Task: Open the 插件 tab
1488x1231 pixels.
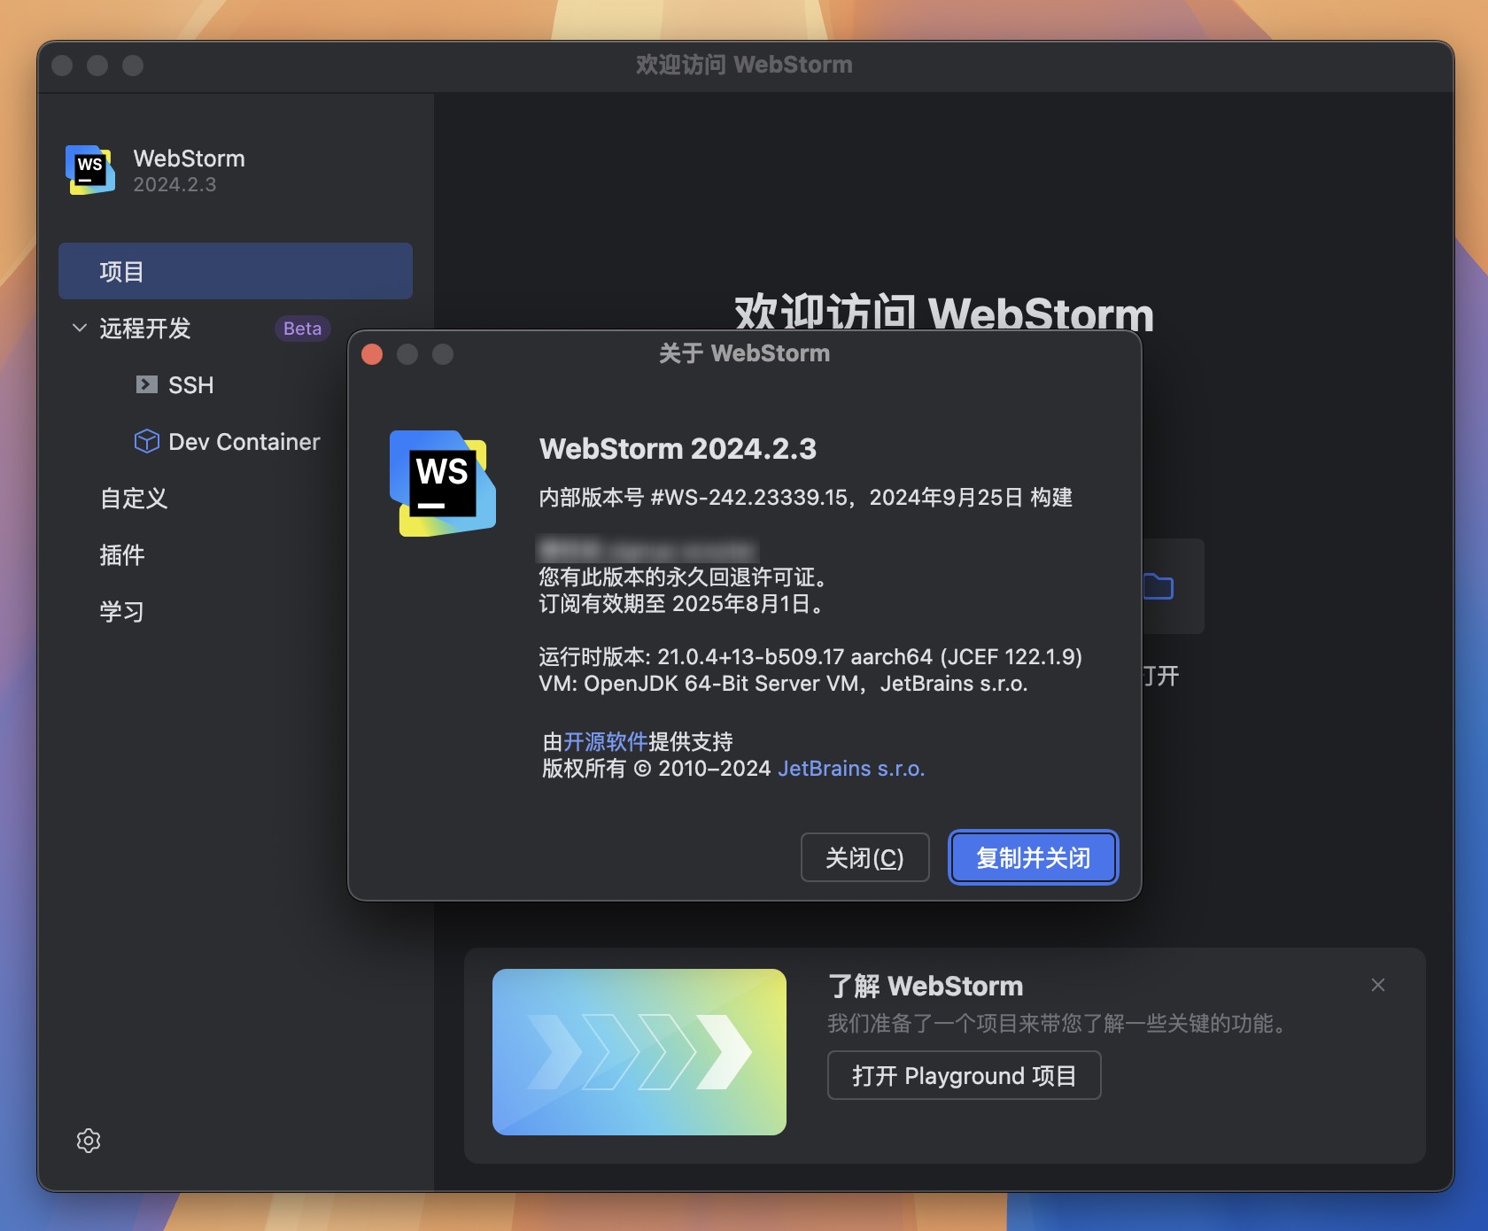Action: [122, 554]
